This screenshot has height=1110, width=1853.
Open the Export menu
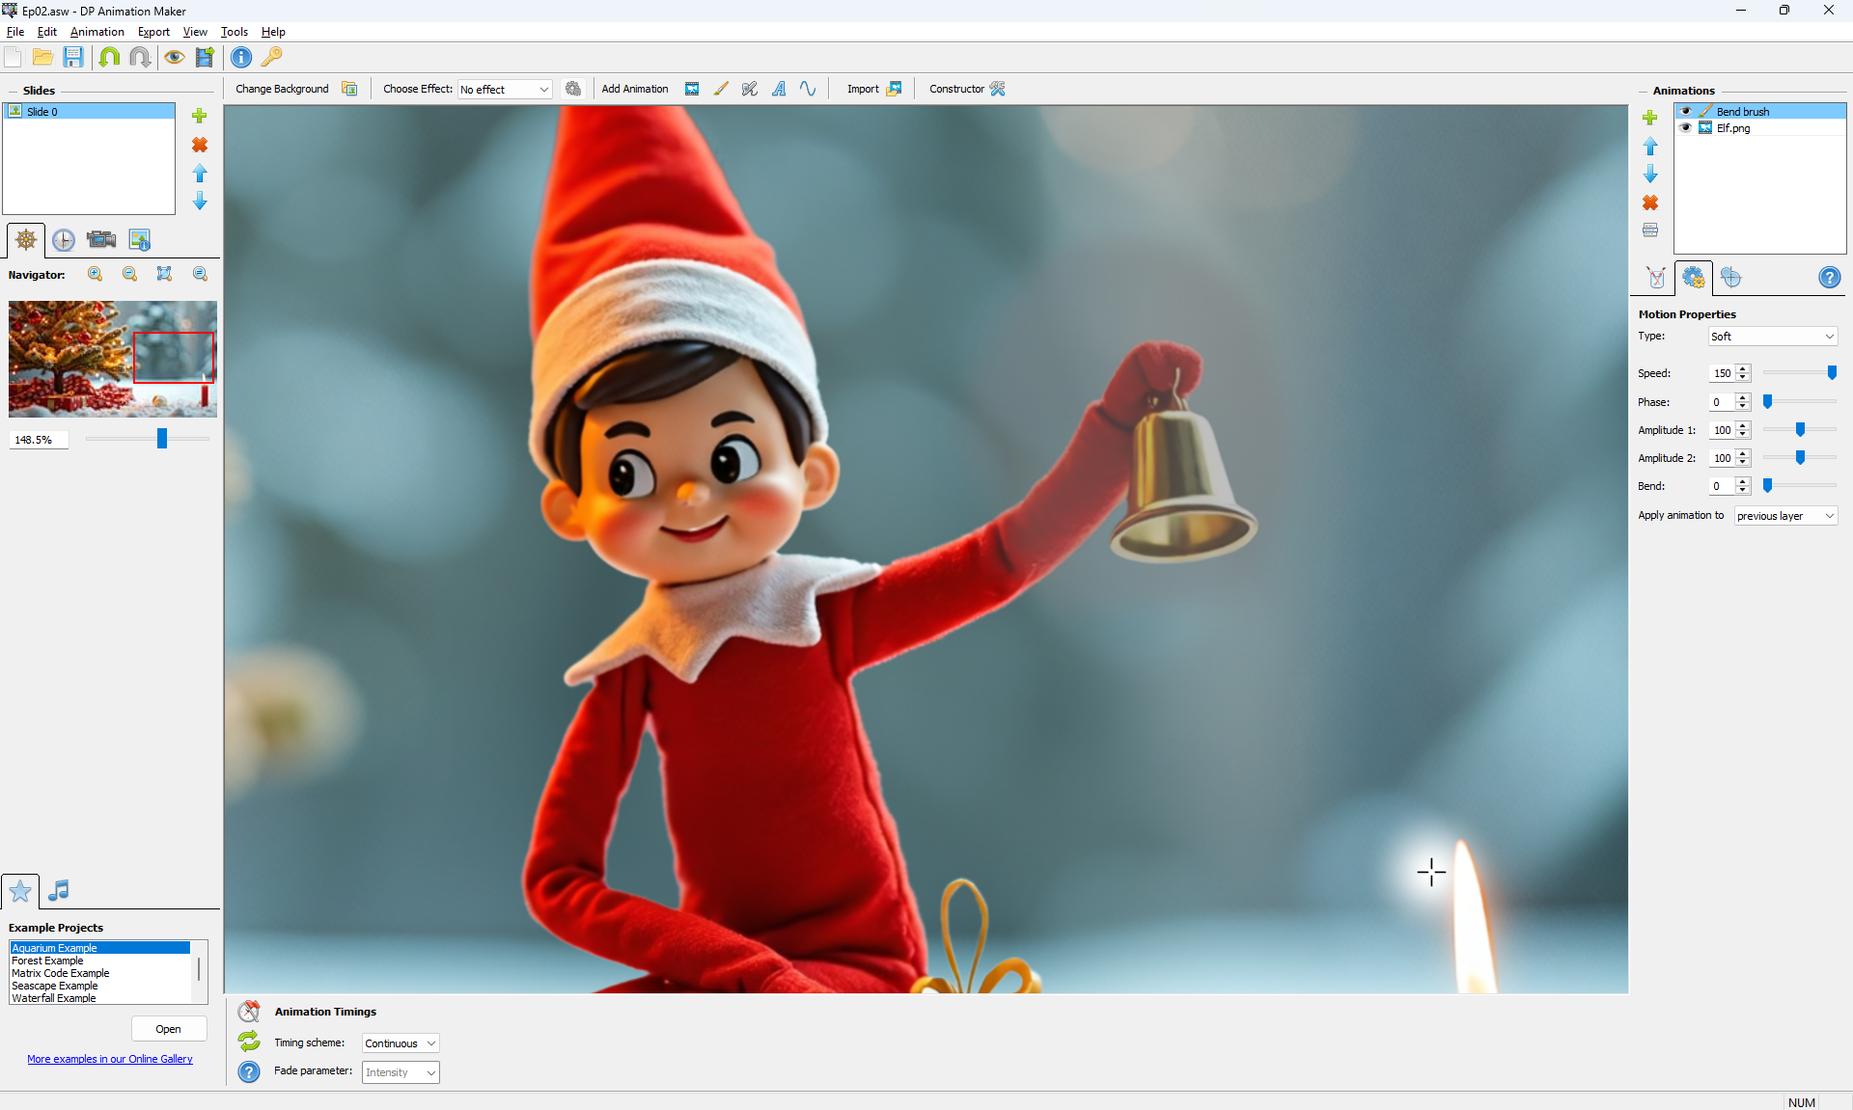153,32
